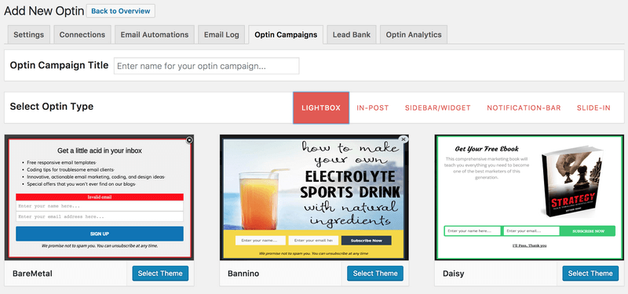Switch to the Connections tab
Image resolution: width=628 pixels, height=294 pixels.
point(82,34)
